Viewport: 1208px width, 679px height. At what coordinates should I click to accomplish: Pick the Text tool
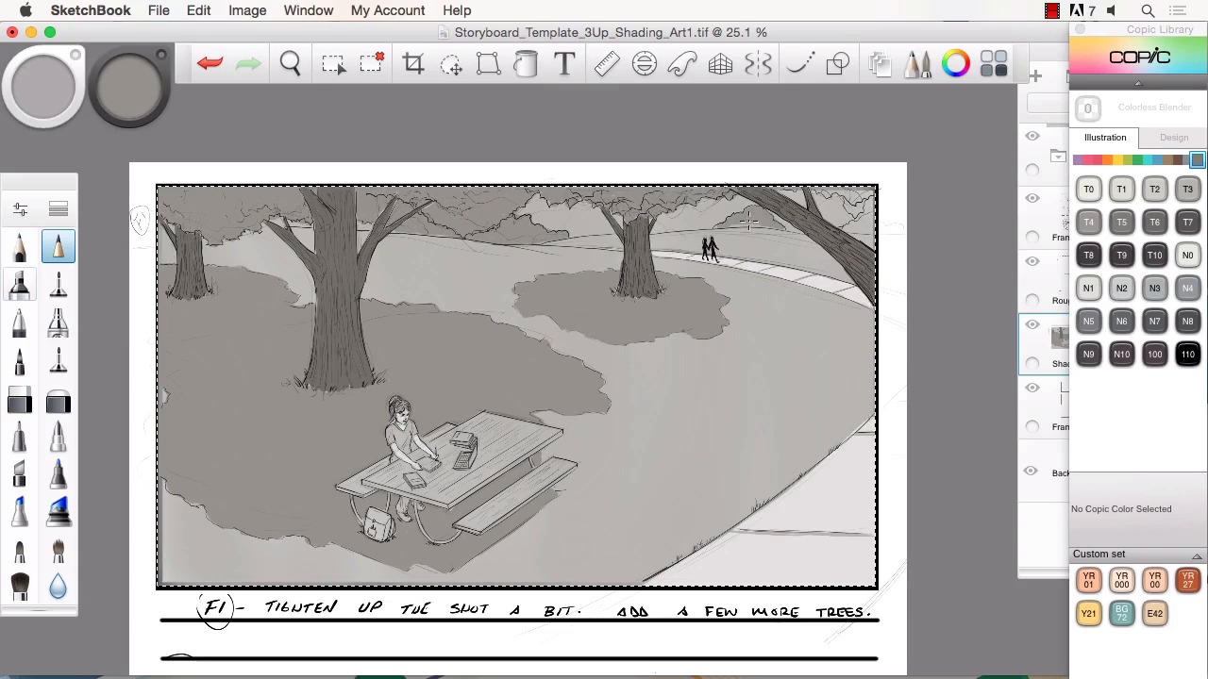[x=564, y=63]
